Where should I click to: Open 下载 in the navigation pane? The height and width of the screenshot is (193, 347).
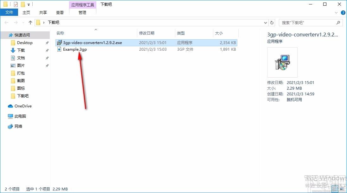tap(21, 50)
